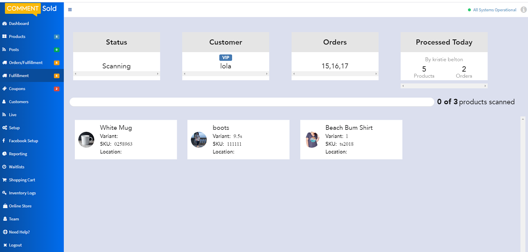This screenshot has height=252, width=528.
Task: Click the White Mug product thumbnail
Action: coord(86,140)
